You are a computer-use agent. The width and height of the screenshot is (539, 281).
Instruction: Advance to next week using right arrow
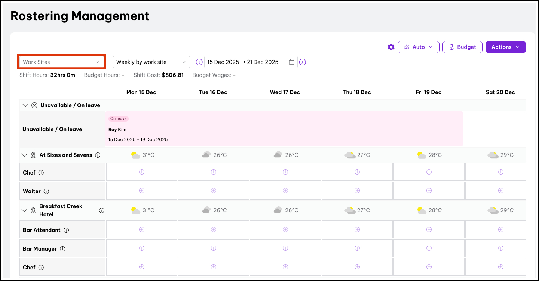[x=303, y=62]
